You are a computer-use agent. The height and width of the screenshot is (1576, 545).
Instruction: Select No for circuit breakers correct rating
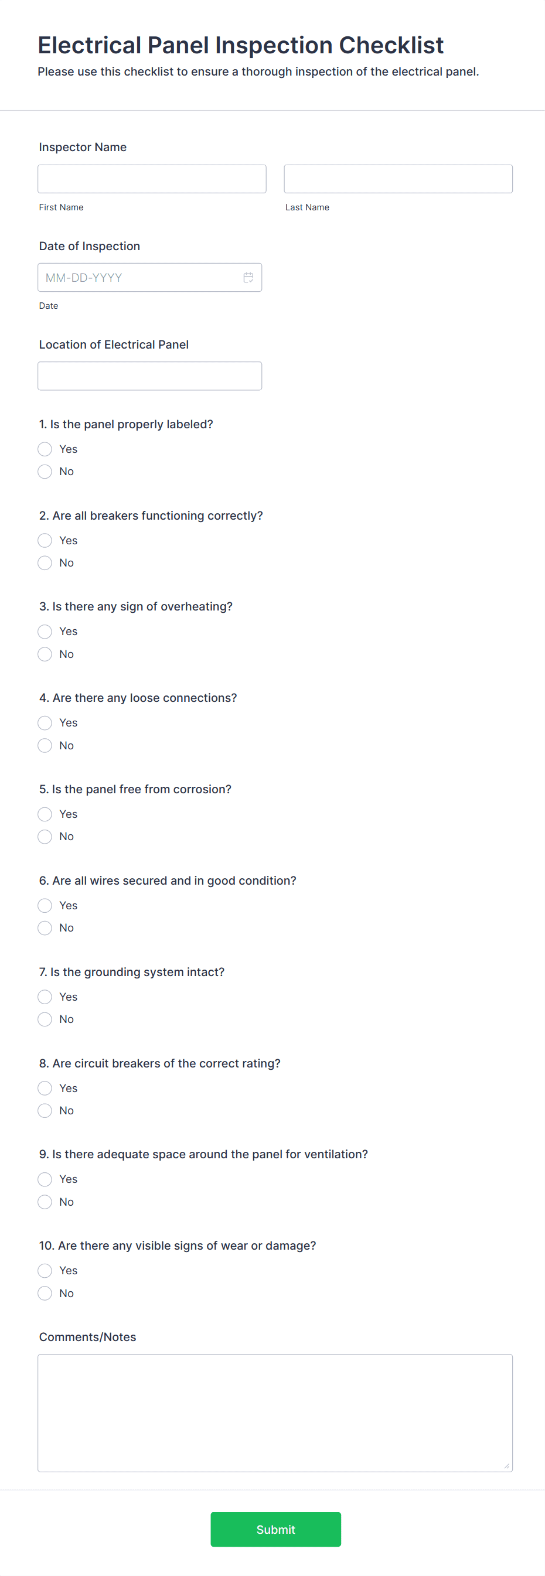point(44,1110)
